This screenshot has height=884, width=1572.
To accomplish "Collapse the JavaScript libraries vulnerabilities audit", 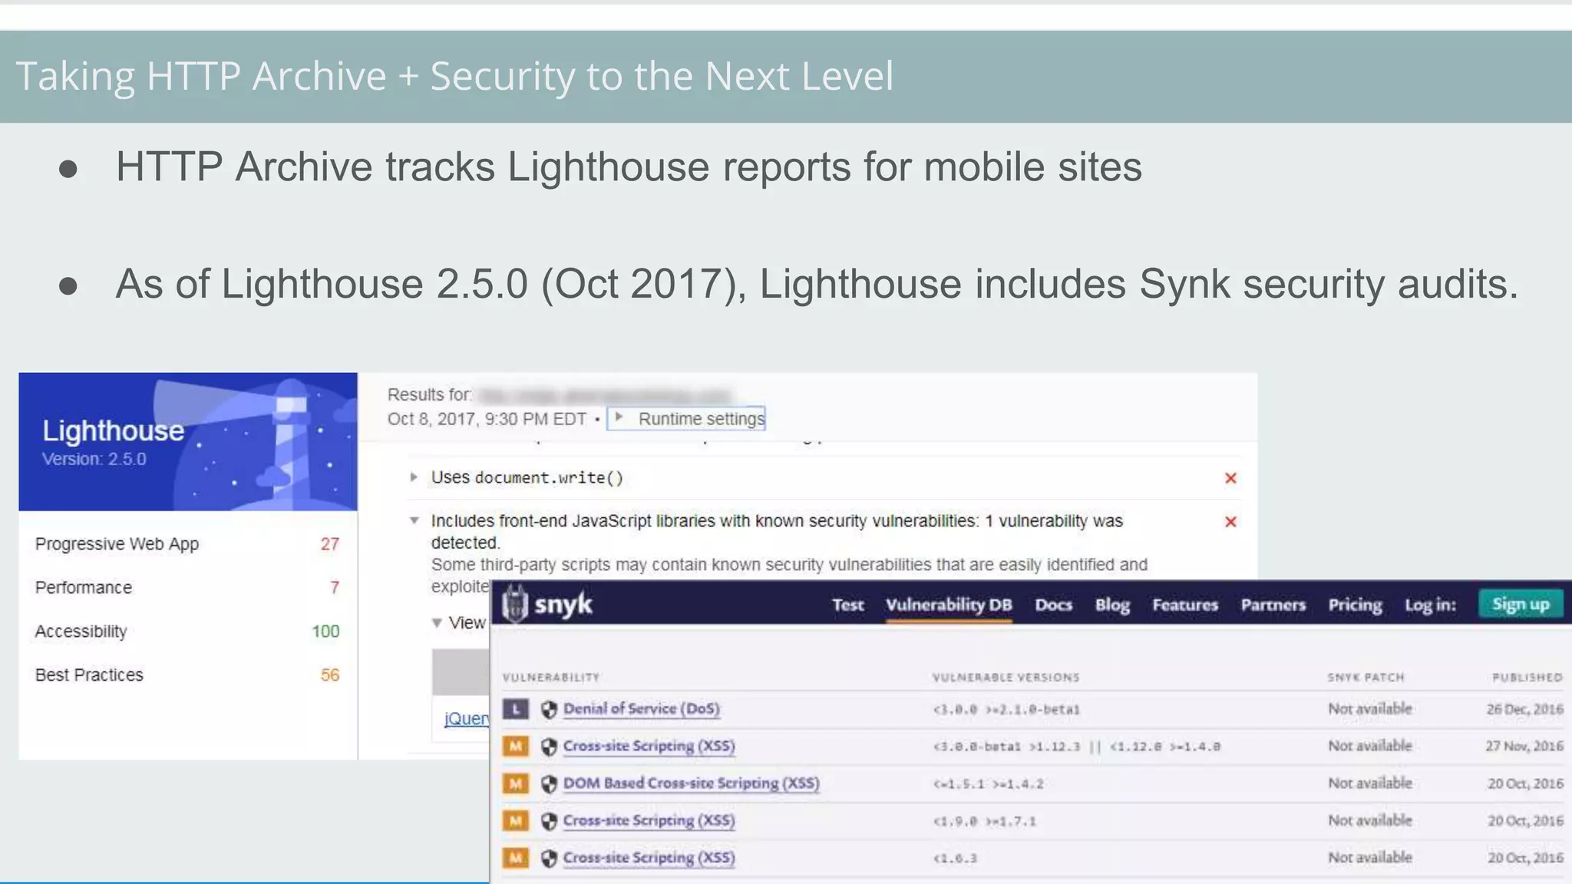I will pos(414,520).
